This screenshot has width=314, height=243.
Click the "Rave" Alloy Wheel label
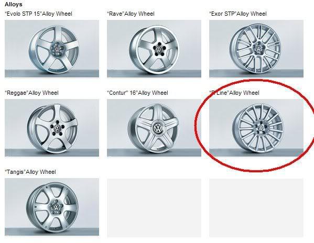(131, 14)
